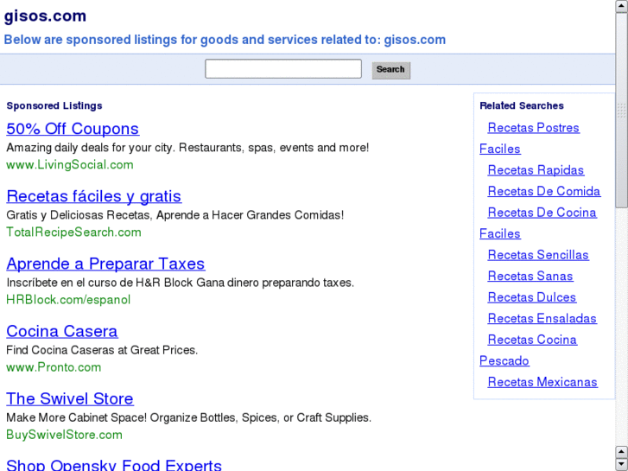The width and height of the screenshot is (628, 471).
Task: Click the scrollbar up arrow at top
Action: 622,6
